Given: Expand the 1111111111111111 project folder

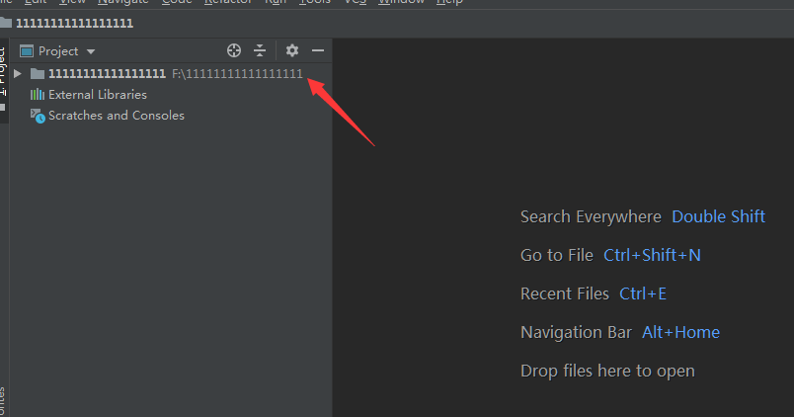Looking at the screenshot, I should click(17, 74).
